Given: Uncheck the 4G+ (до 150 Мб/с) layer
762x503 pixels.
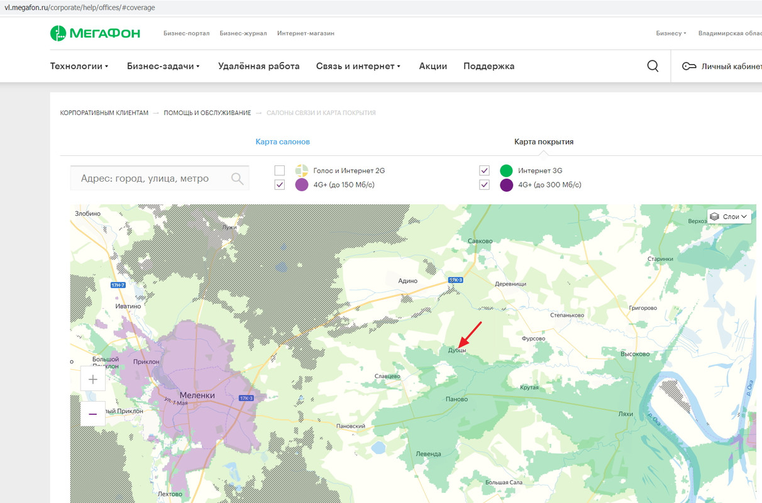Looking at the screenshot, I should [280, 185].
